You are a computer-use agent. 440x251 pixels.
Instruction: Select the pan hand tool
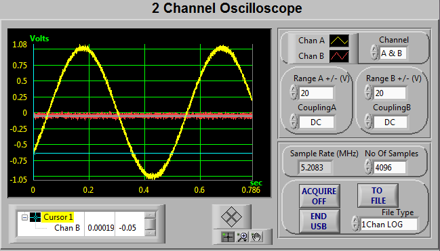tap(256, 237)
